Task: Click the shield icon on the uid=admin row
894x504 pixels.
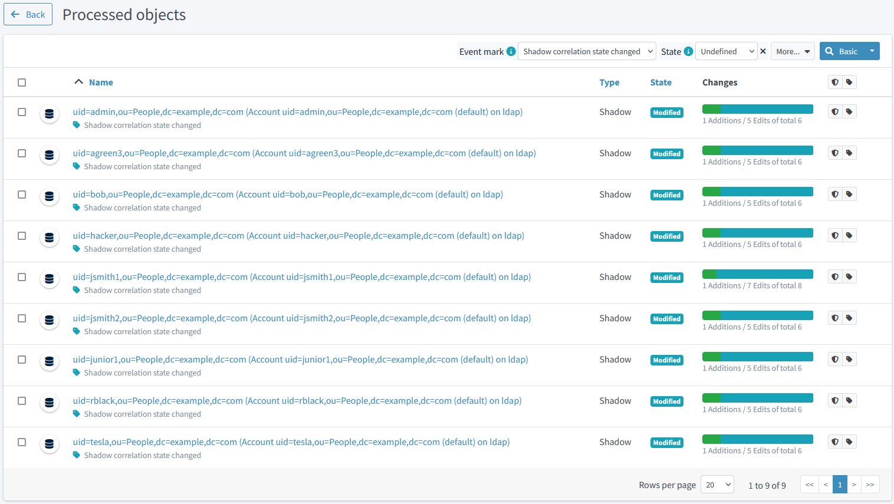Action: click(834, 111)
